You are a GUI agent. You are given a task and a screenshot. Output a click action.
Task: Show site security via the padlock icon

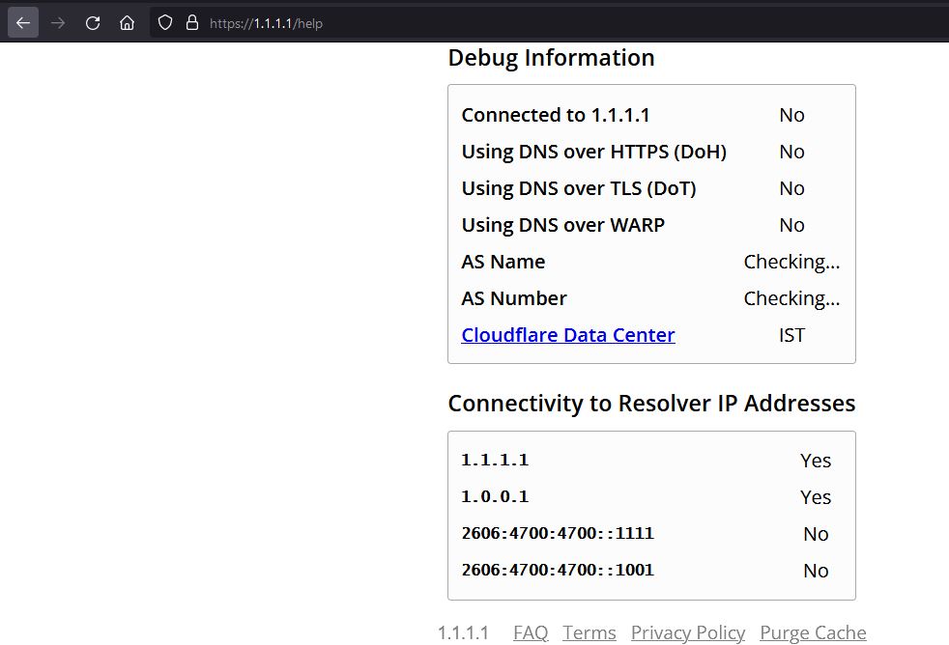[192, 23]
